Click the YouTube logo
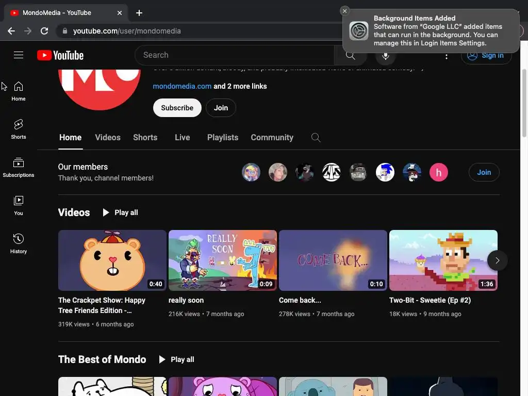This screenshot has height=396, width=528. point(60,55)
